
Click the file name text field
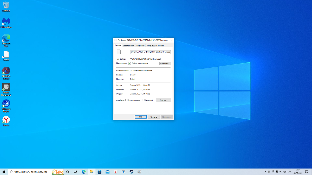(150, 52)
